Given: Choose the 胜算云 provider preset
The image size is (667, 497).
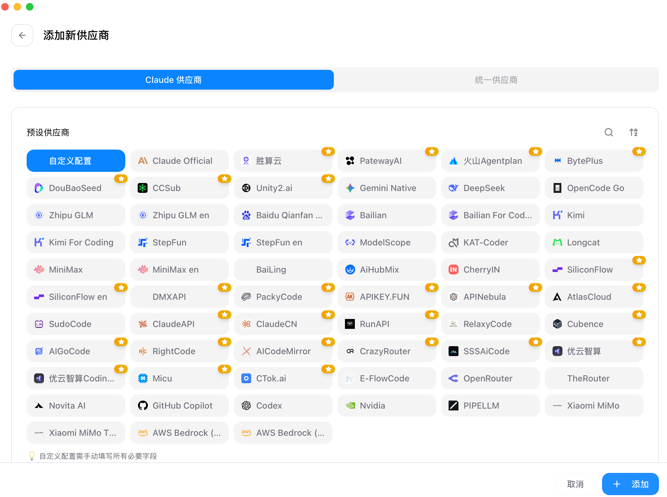Looking at the screenshot, I should (283, 161).
